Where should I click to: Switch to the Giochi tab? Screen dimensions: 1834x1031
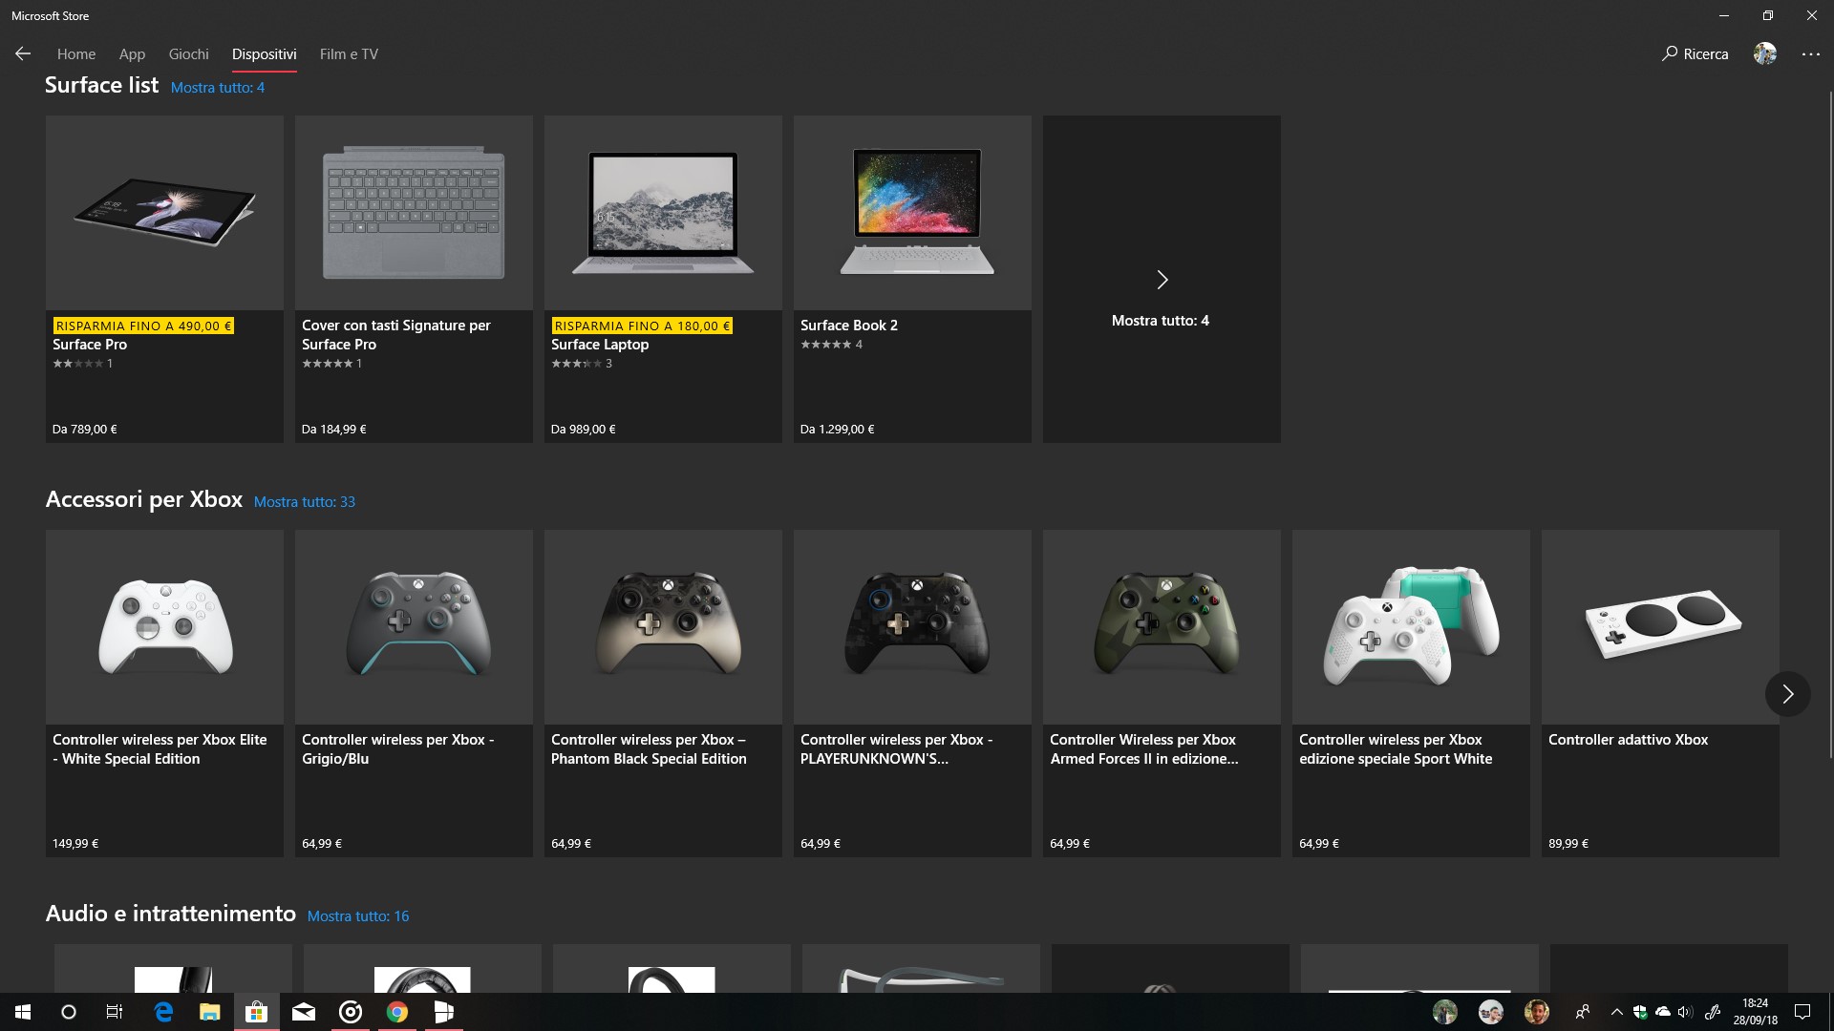pos(188,54)
